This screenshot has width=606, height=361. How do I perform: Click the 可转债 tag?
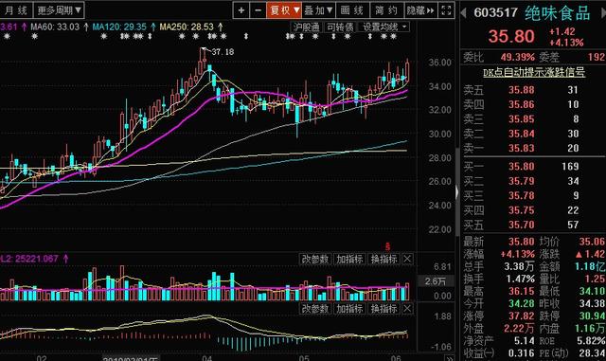coord(340,27)
